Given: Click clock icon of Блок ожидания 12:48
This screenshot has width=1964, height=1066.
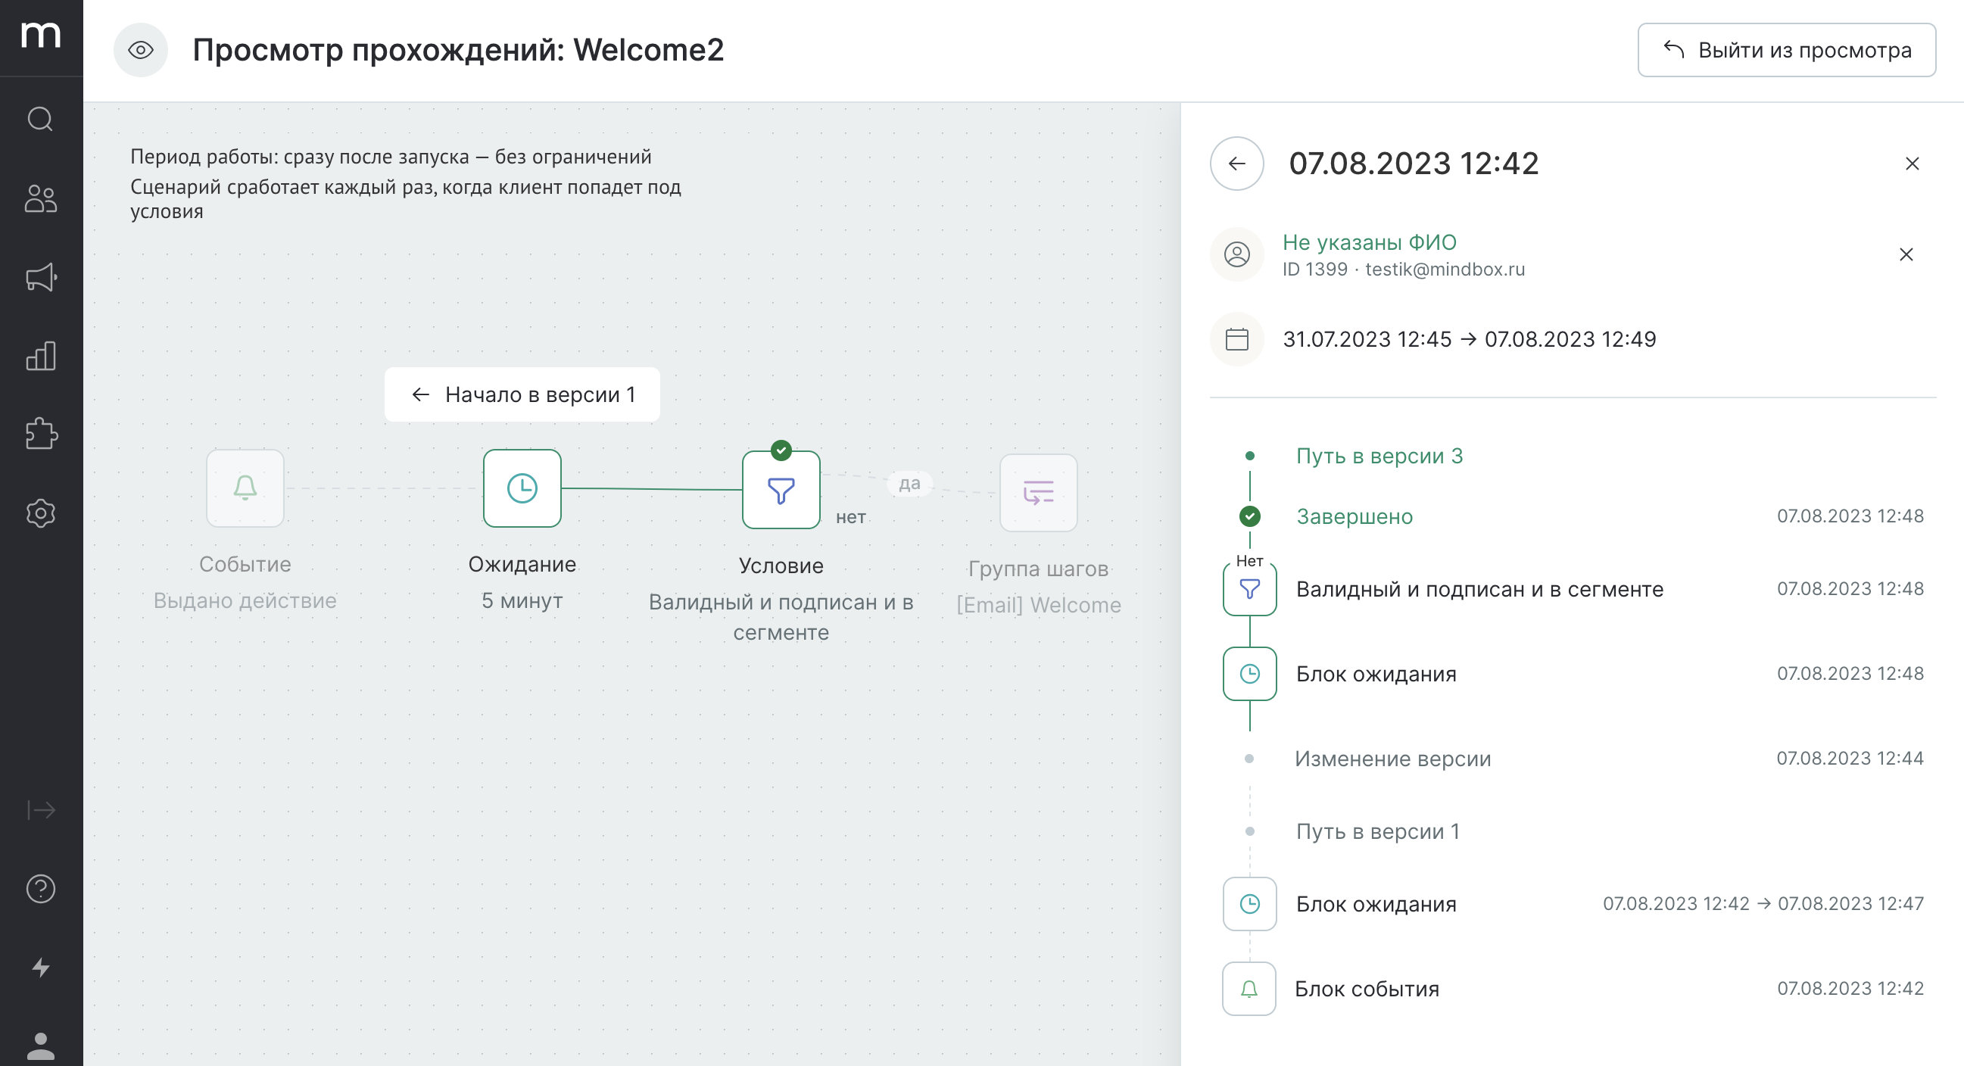Looking at the screenshot, I should (x=1249, y=674).
